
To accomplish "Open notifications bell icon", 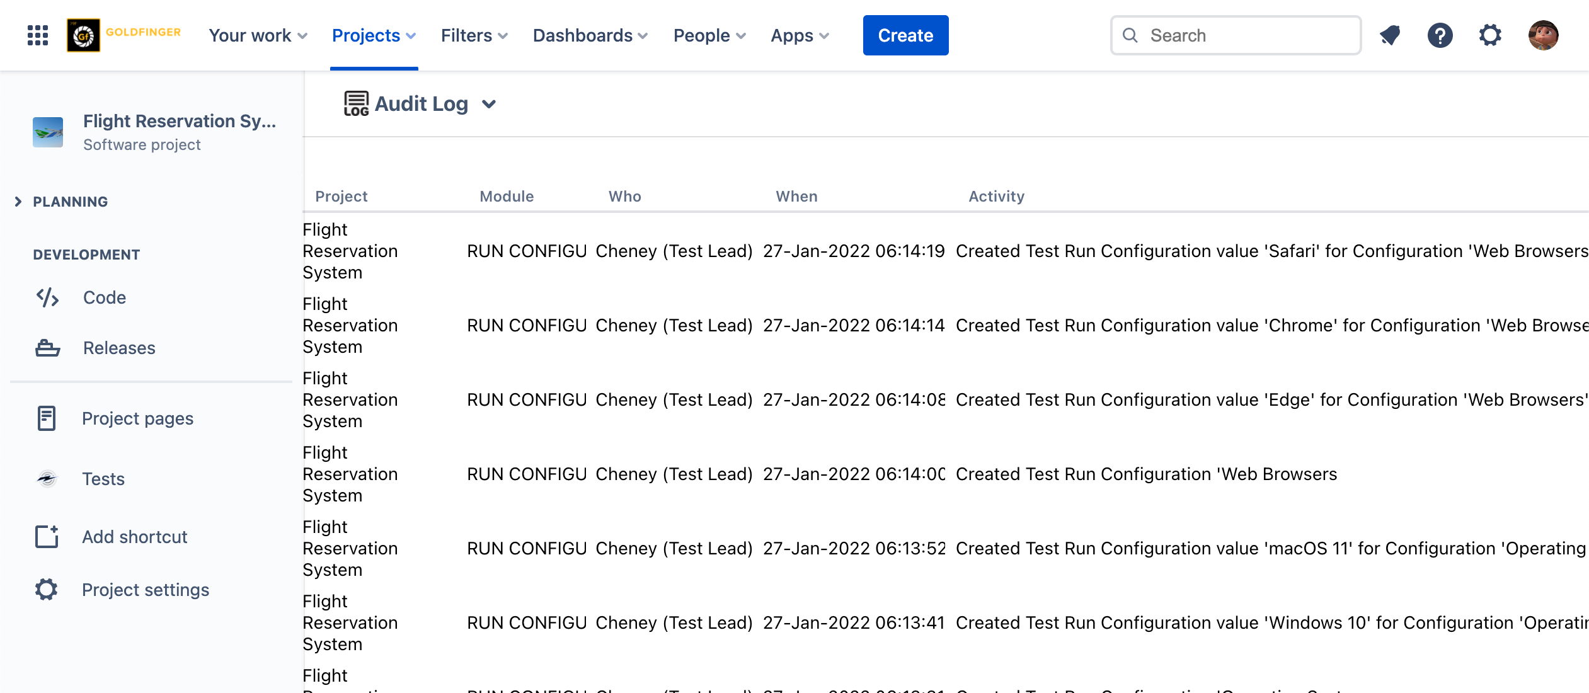I will pos(1390,35).
